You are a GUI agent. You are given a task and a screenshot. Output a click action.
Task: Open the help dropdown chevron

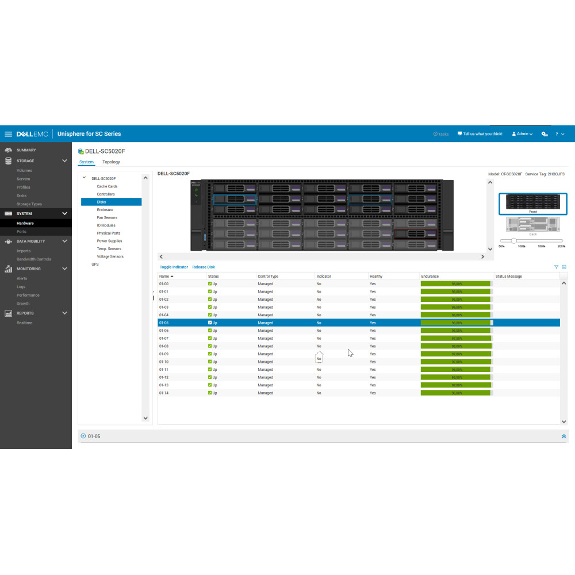(563, 134)
